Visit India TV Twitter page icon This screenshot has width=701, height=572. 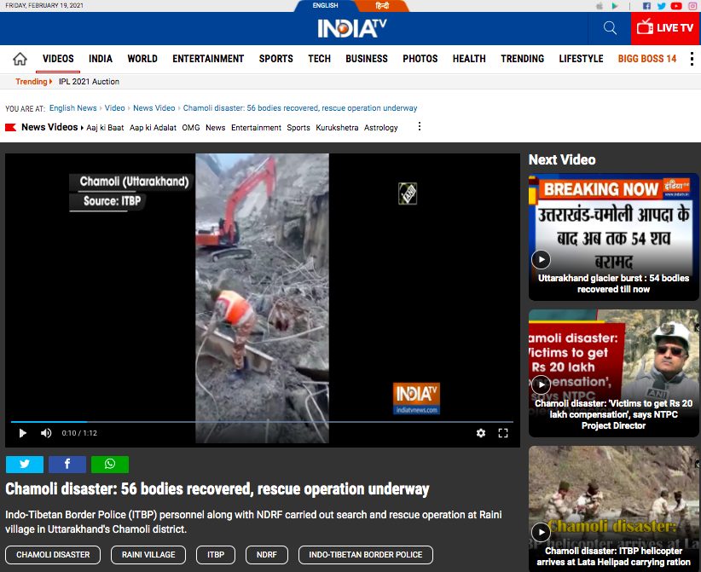click(661, 6)
